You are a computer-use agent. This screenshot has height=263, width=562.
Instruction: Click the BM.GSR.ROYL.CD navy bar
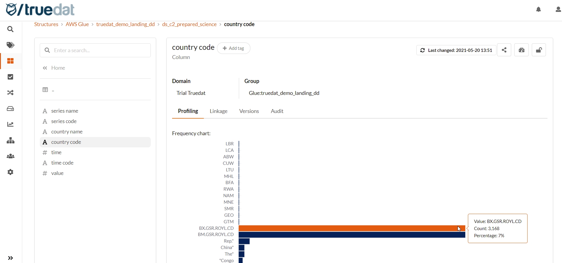(x=352, y=235)
